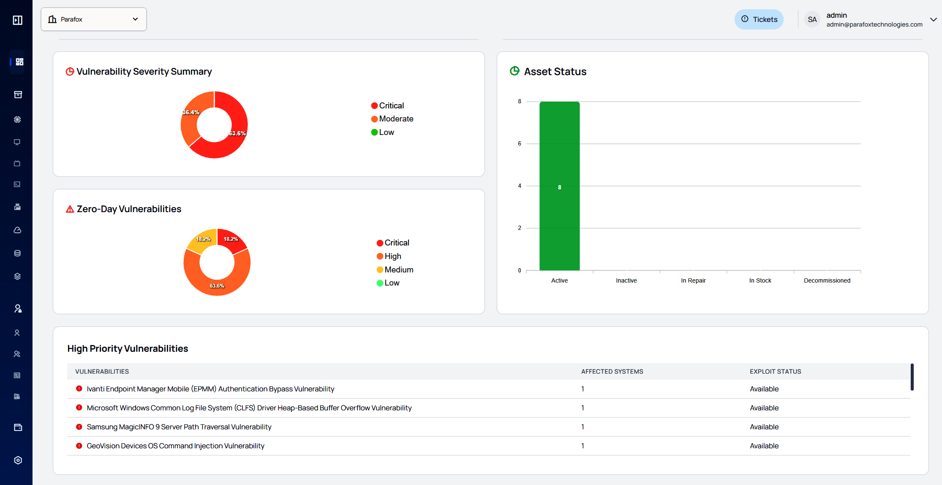Click the CPU chip icon in sidebar
Image resolution: width=942 pixels, height=485 pixels.
coord(17,119)
